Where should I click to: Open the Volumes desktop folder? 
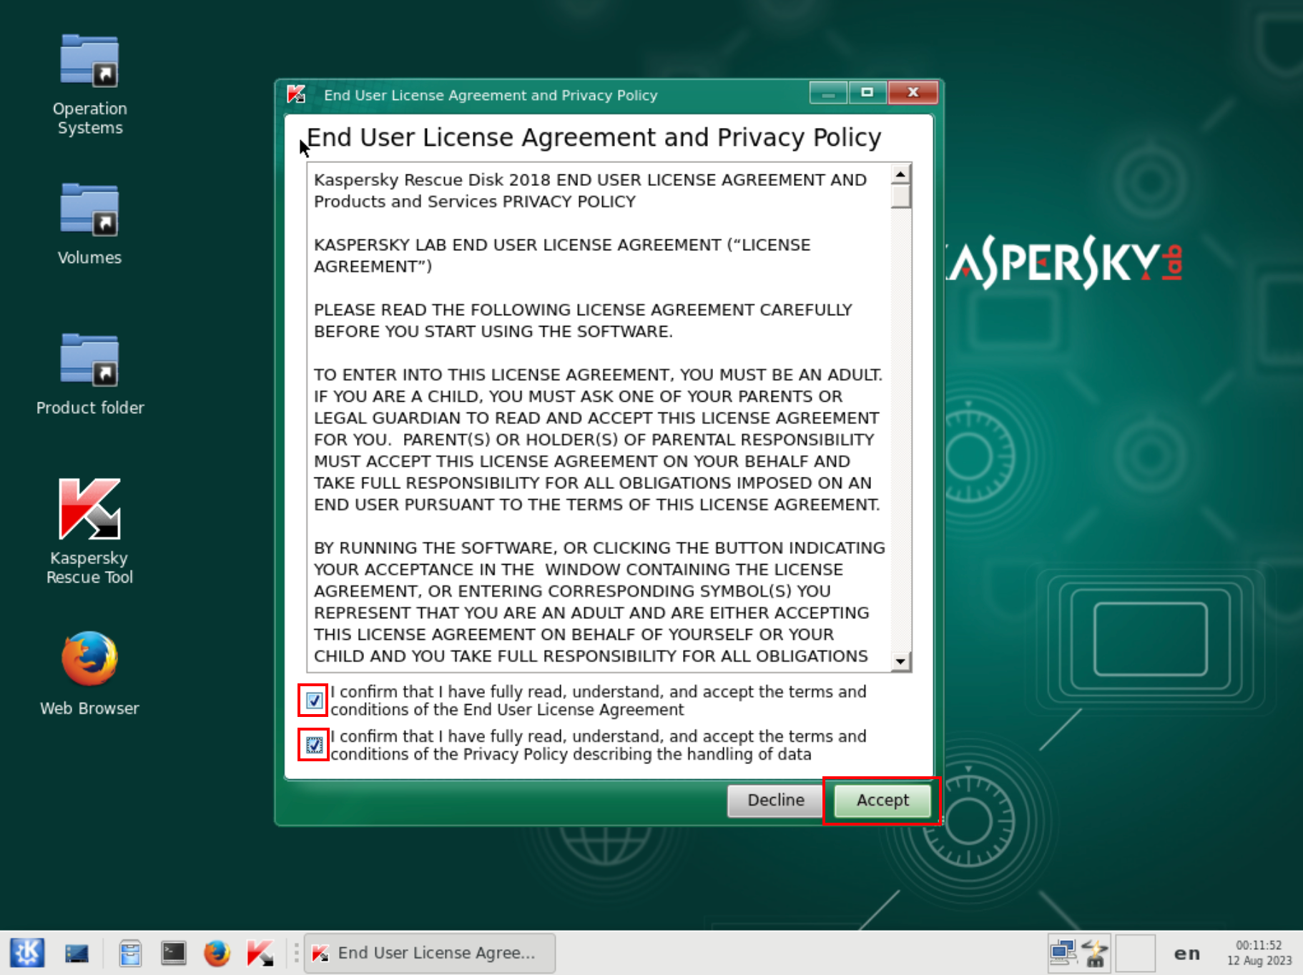point(89,224)
